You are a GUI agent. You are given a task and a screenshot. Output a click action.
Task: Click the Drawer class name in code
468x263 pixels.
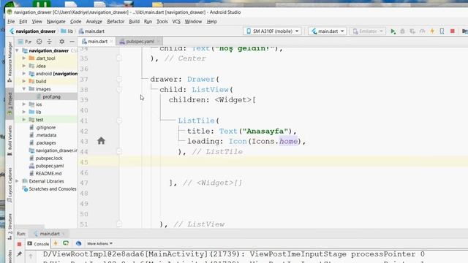pos(201,79)
